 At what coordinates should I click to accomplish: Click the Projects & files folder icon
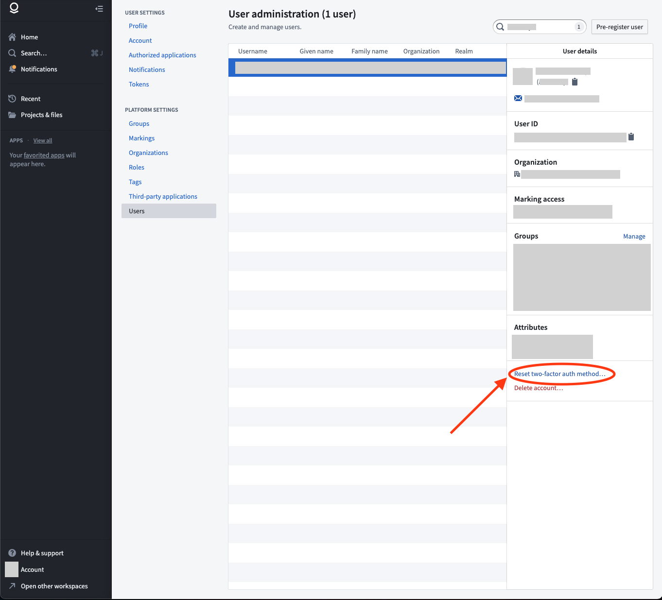(12, 115)
